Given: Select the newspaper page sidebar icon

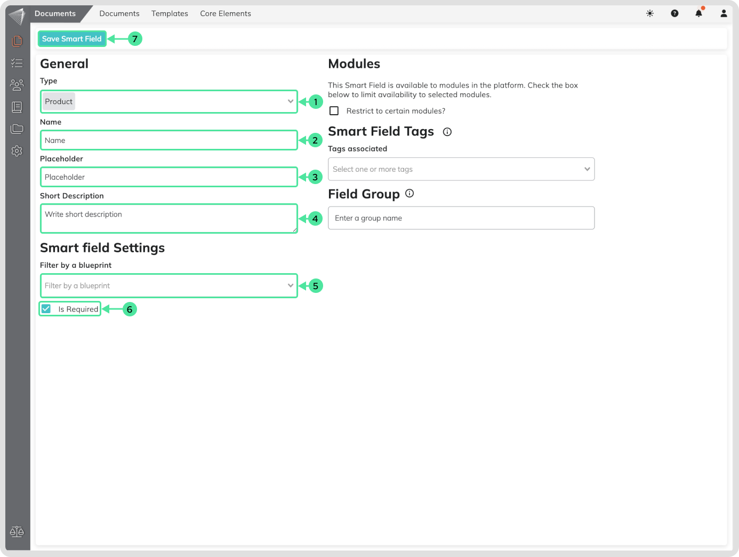Looking at the screenshot, I should [x=17, y=107].
